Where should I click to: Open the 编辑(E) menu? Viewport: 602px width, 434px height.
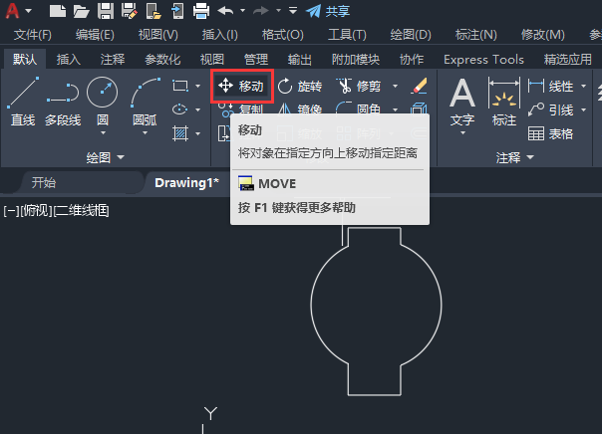[x=95, y=35]
